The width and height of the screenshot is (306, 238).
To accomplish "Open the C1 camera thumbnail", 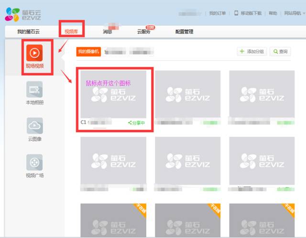I will pyautogui.click(x=113, y=94).
